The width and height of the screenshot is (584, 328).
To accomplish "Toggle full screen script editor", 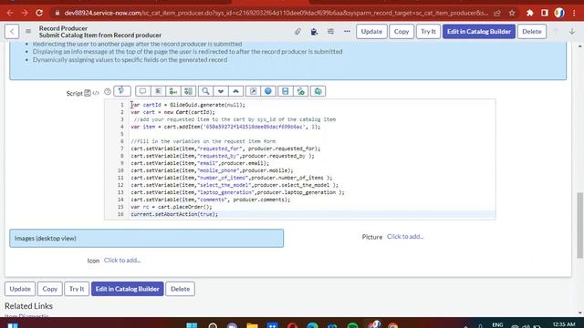I will click(x=253, y=91).
